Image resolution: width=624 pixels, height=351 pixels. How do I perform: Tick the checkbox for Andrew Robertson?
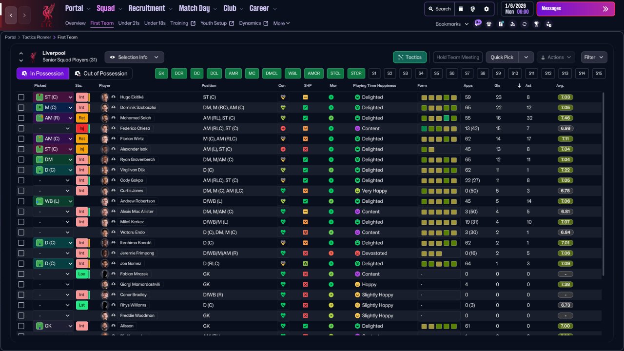tap(21, 201)
